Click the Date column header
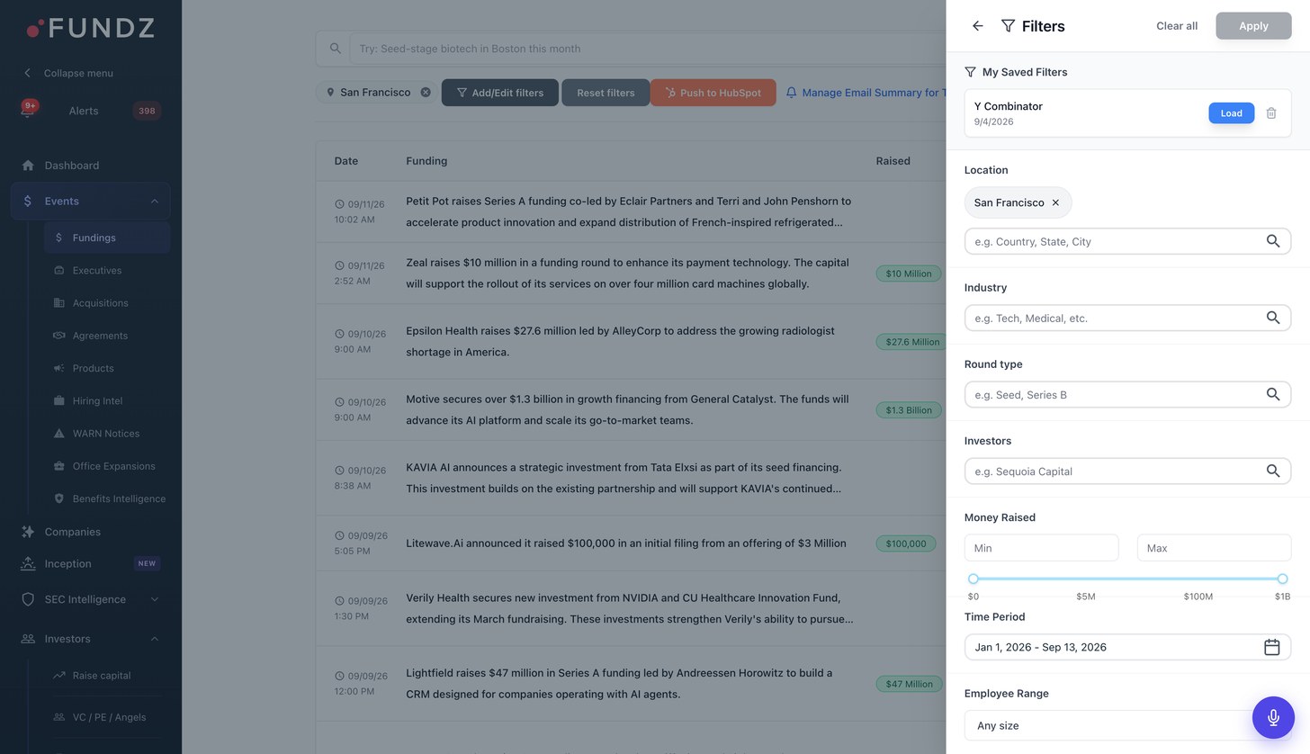Image resolution: width=1310 pixels, height=754 pixels. pyautogui.click(x=345, y=161)
